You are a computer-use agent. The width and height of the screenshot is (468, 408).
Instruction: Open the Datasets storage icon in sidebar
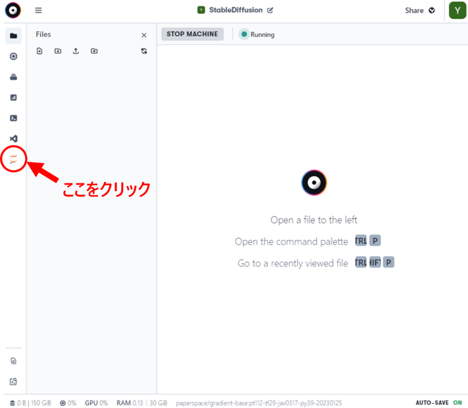[x=14, y=77]
